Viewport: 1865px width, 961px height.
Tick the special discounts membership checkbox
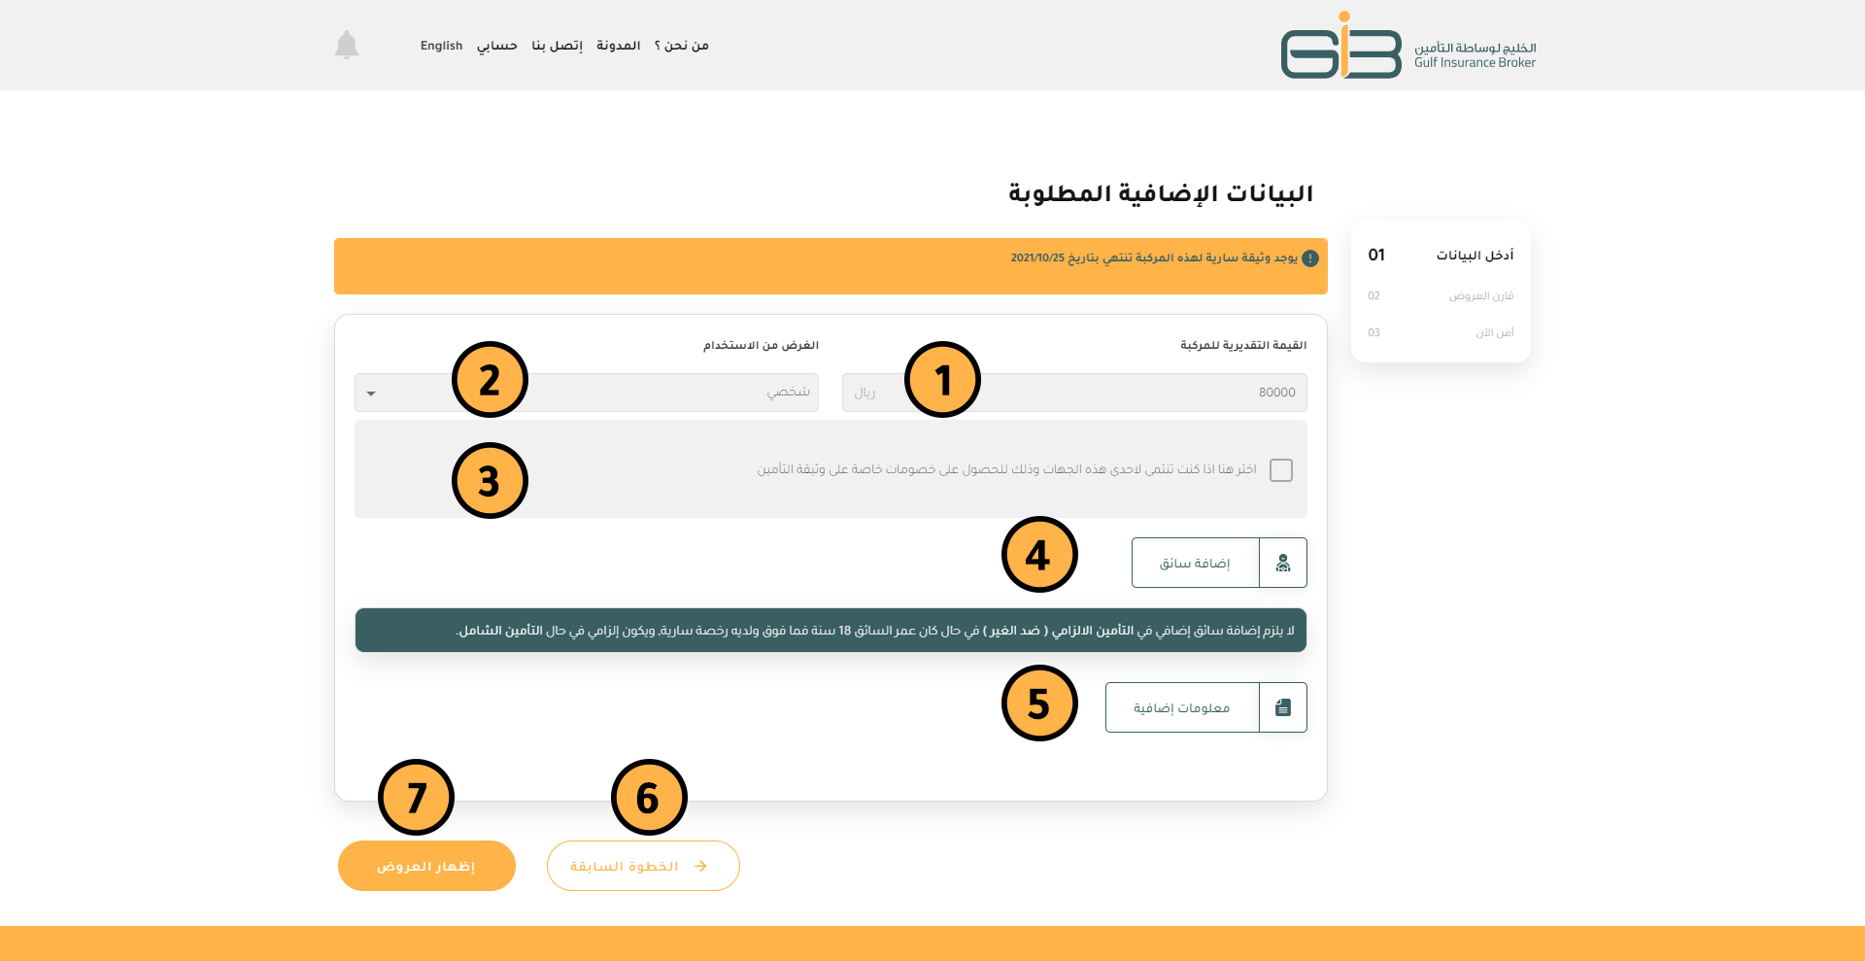click(1280, 470)
